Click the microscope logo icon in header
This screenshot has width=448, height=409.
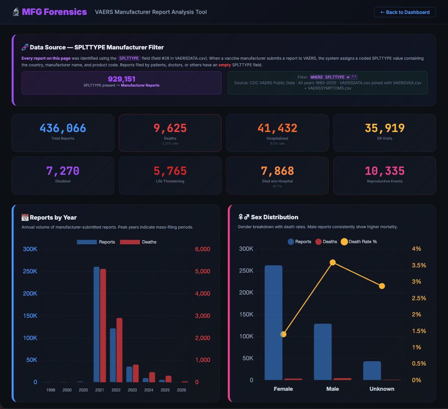click(16, 12)
